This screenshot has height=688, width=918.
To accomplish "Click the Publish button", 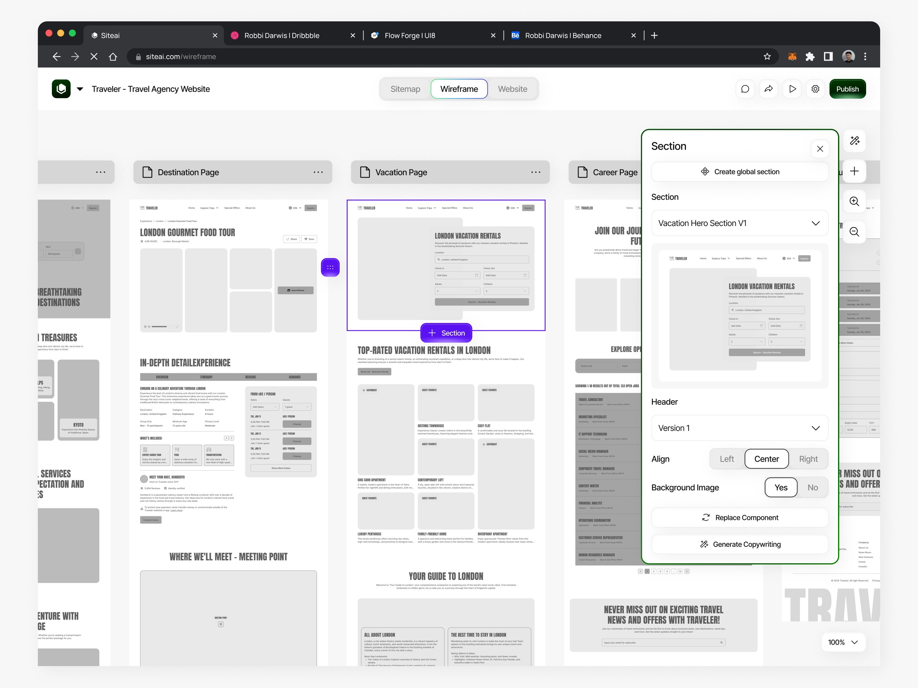I will coord(848,88).
